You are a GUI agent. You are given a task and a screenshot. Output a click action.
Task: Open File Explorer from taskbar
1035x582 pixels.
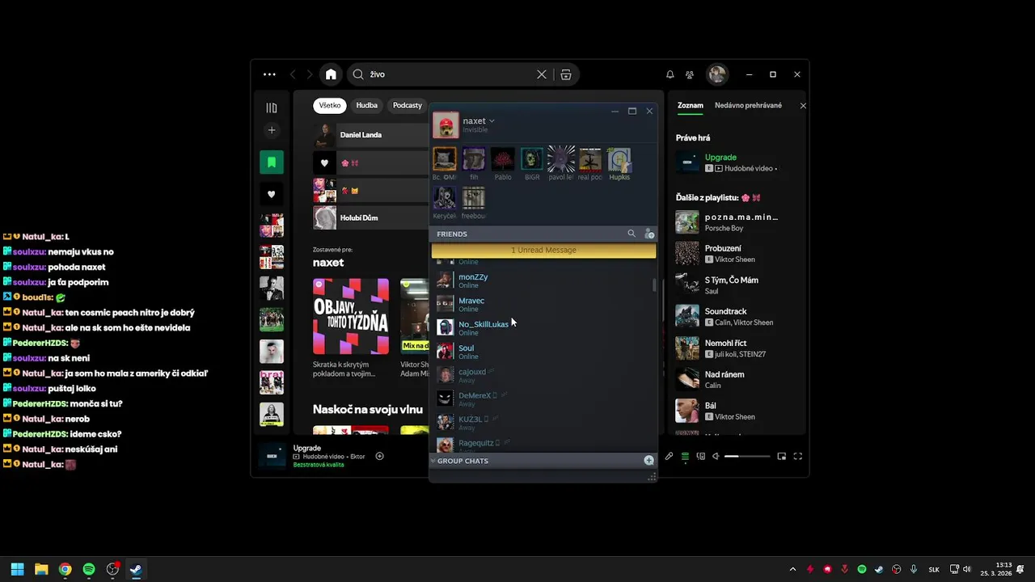pyautogui.click(x=41, y=569)
